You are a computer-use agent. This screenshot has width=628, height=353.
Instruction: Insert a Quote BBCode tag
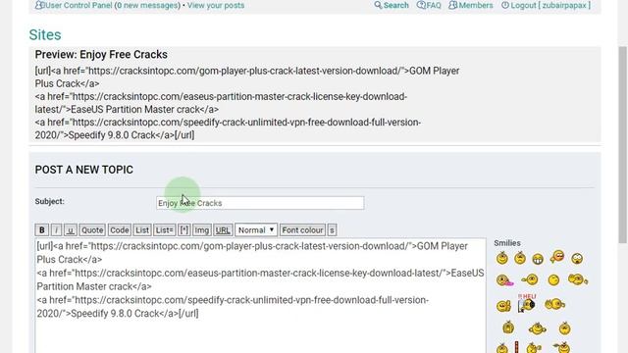click(92, 230)
